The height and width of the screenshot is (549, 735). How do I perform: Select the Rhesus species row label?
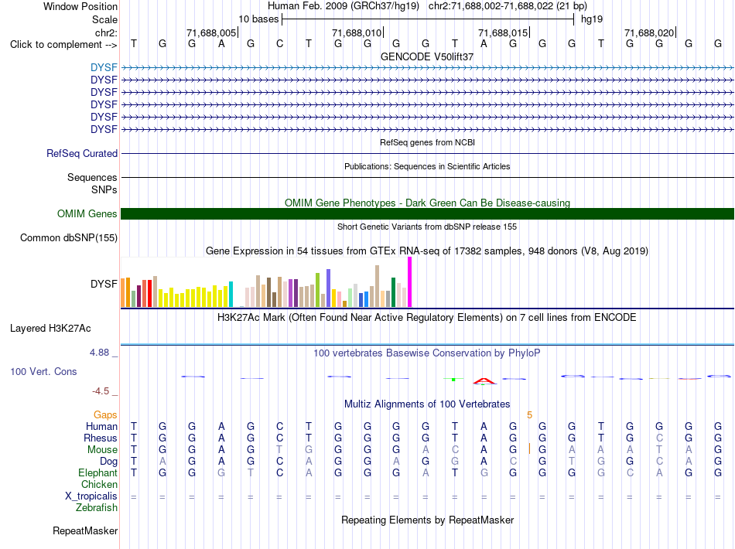click(x=101, y=438)
